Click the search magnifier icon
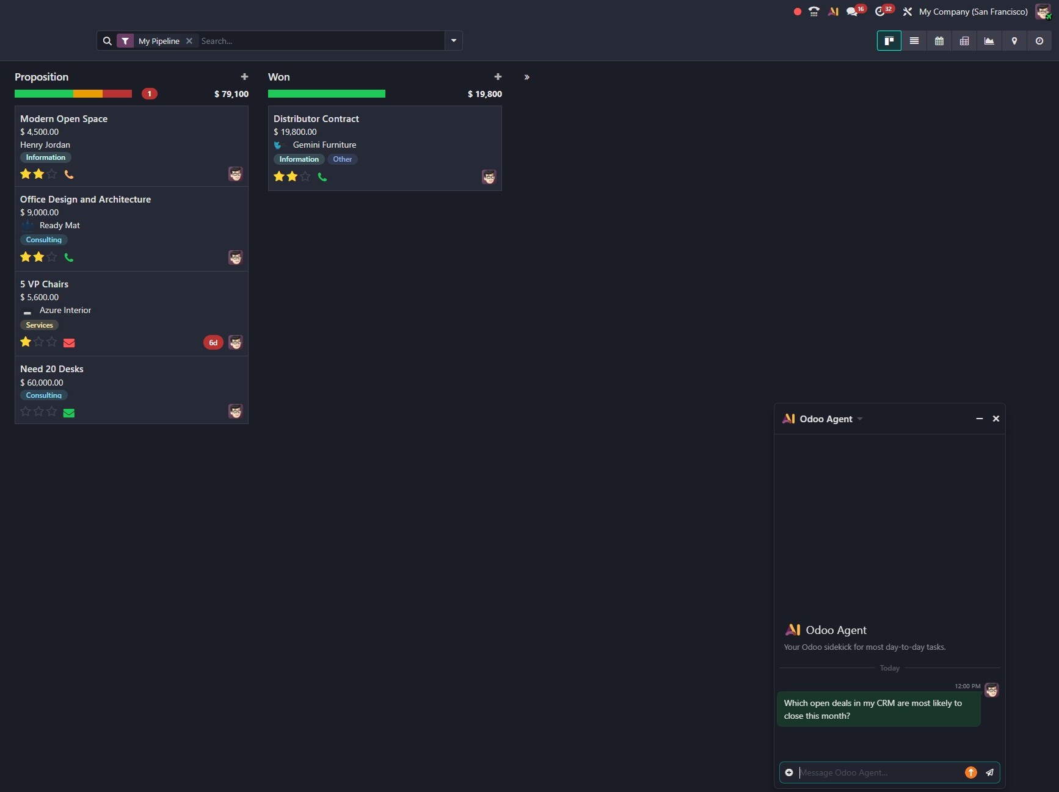Viewport: 1059px width, 792px height. pyautogui.click(x=107, y=41)
